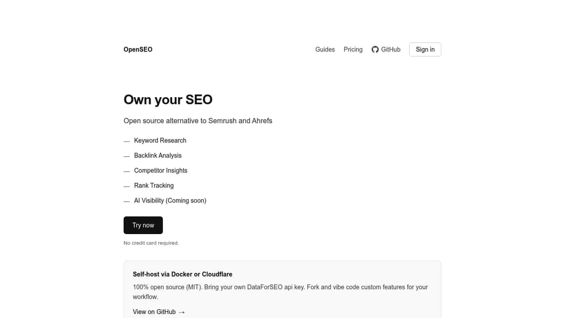
Task: Click the dash bullet next to Rank Tracking
Action: click(x=126, y=185)
